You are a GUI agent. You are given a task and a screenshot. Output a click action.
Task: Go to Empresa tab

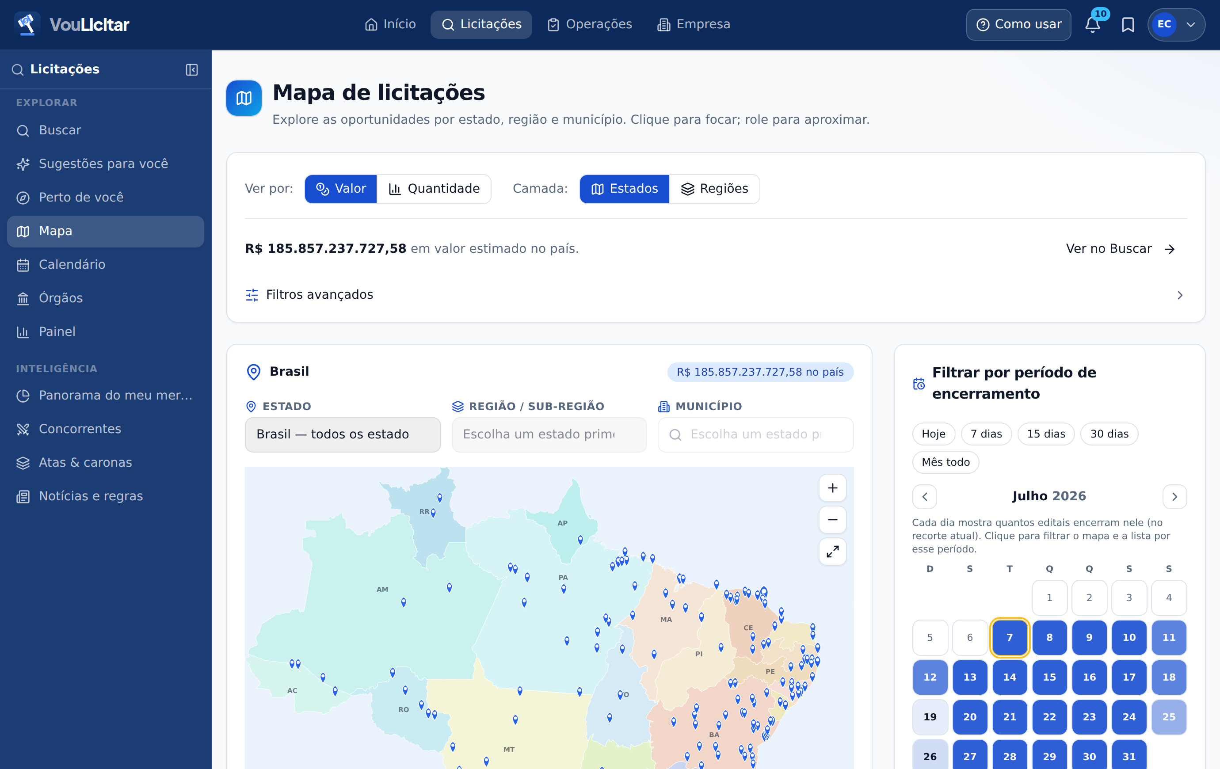(x=694, y=24)
